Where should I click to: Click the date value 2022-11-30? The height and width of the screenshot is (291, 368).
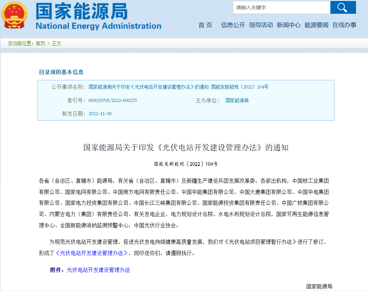100,114
